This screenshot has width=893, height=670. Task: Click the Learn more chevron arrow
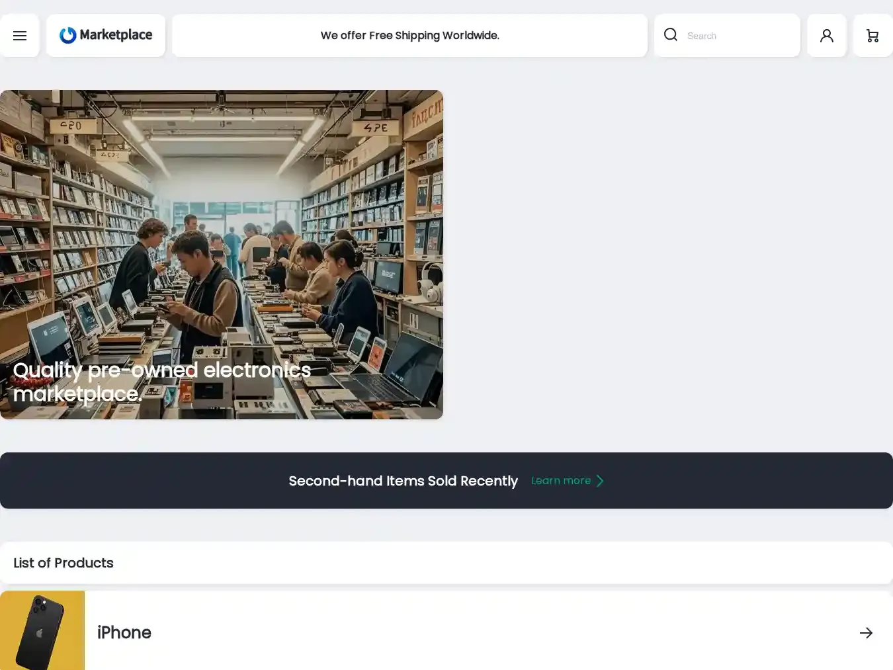coord(600,481)
